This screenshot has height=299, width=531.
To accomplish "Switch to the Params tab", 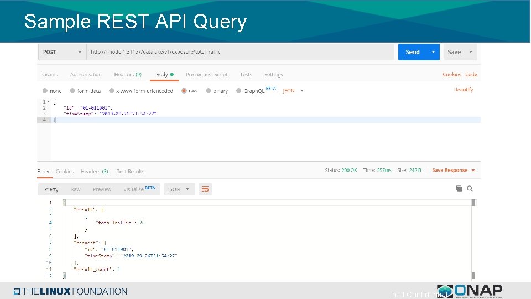I will (49, 74).
